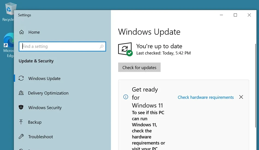Click the settings page vertical scrollbar
The width and height of the screenshot is (259, 150).
(x=256, y=86)
